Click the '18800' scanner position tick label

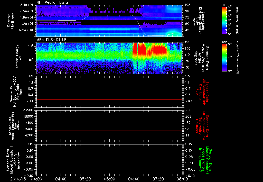click(28, 116)
